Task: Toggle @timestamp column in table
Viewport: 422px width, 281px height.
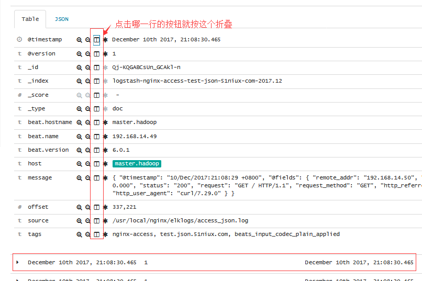Action: click(x=96, y=40)
